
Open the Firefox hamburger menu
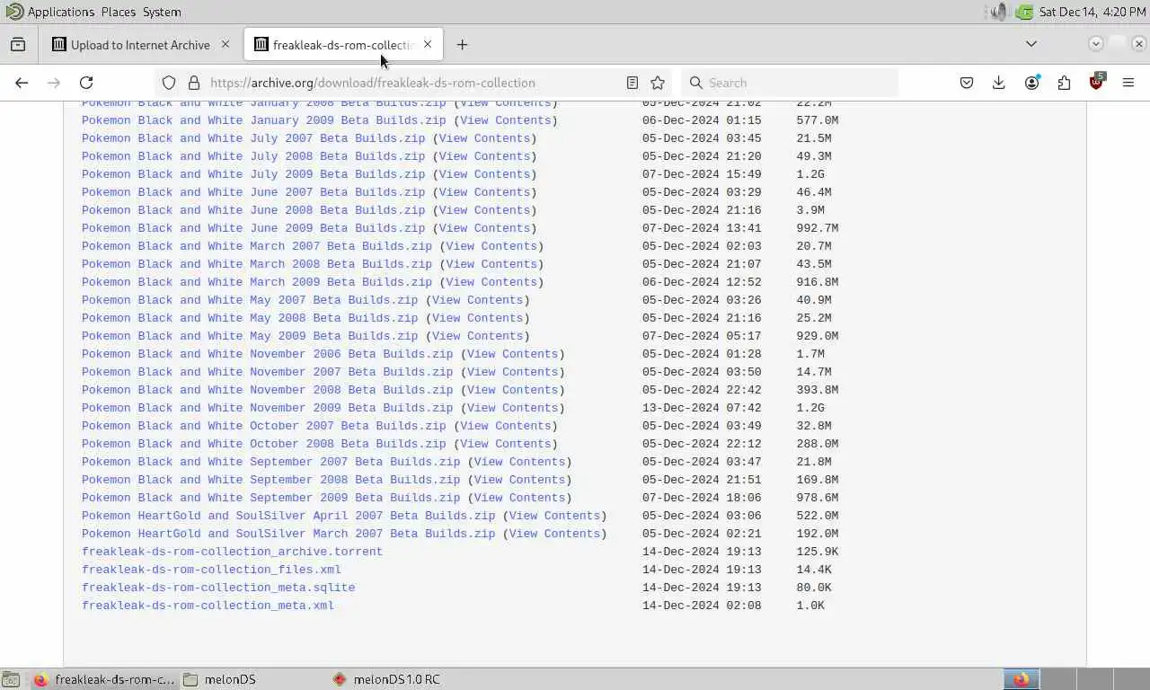click(x=1128, y=83)
